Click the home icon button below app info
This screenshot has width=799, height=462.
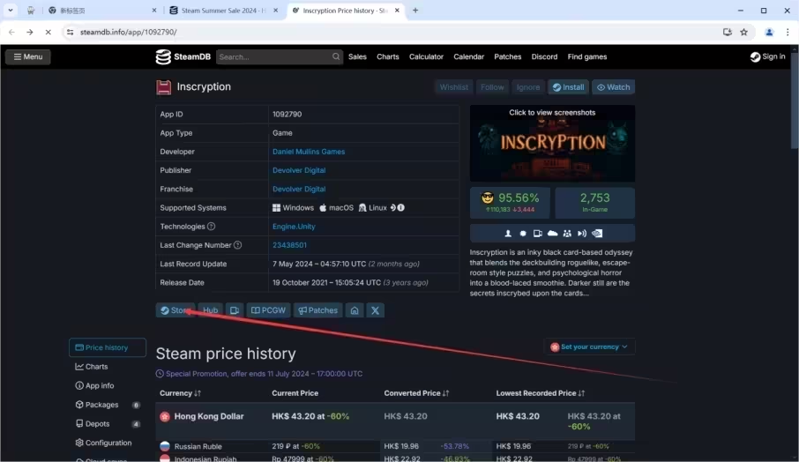click(x=354, y=310)
